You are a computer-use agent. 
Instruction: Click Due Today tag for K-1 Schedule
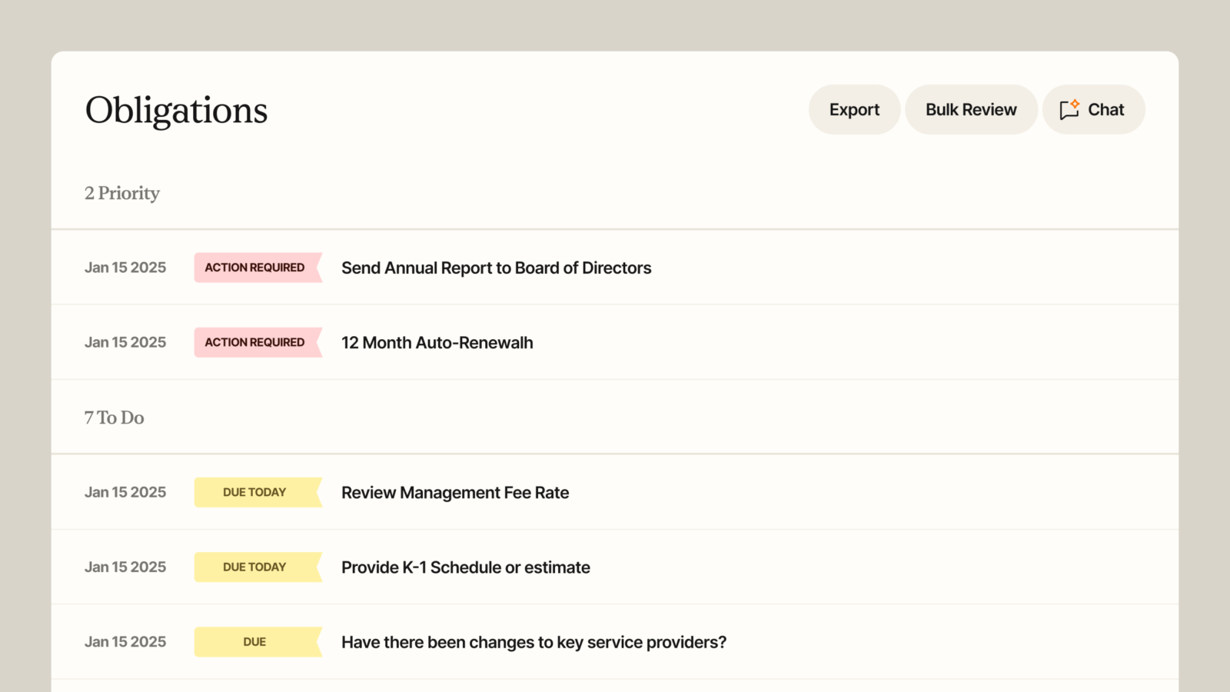[x=258, y=567]
